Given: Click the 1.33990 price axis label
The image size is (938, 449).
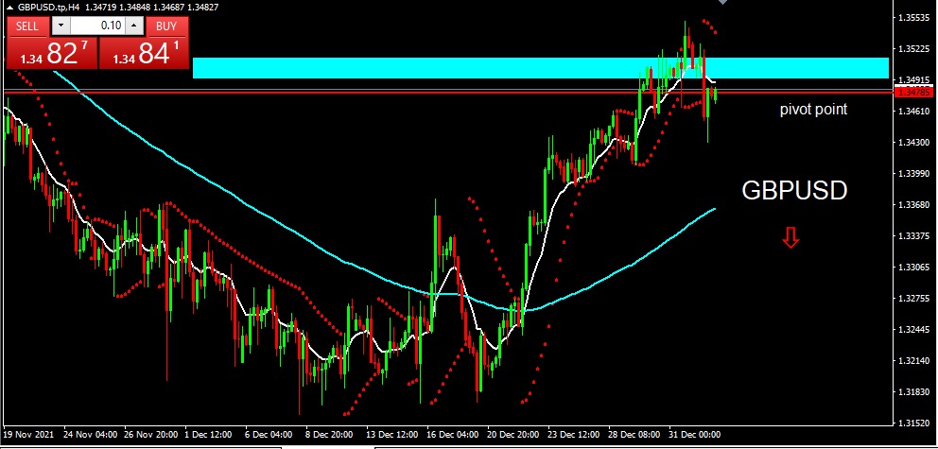Looking at the screenshot, I should pos(913,173).
